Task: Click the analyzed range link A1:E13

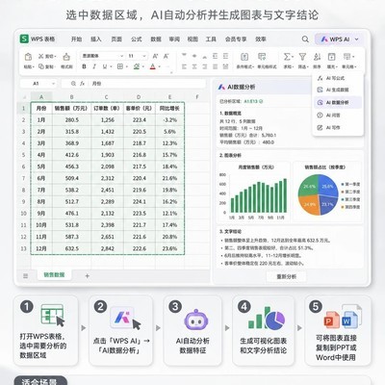Action: point(250,101)
